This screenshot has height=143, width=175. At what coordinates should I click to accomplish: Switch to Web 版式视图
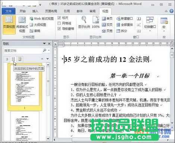click(41, 19)
